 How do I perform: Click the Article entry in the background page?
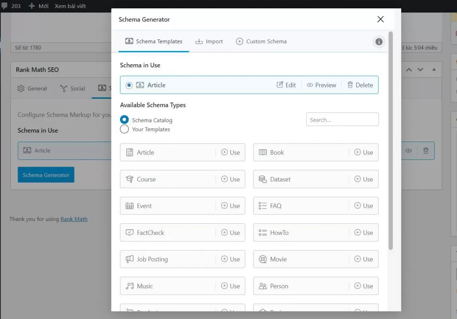65,150
